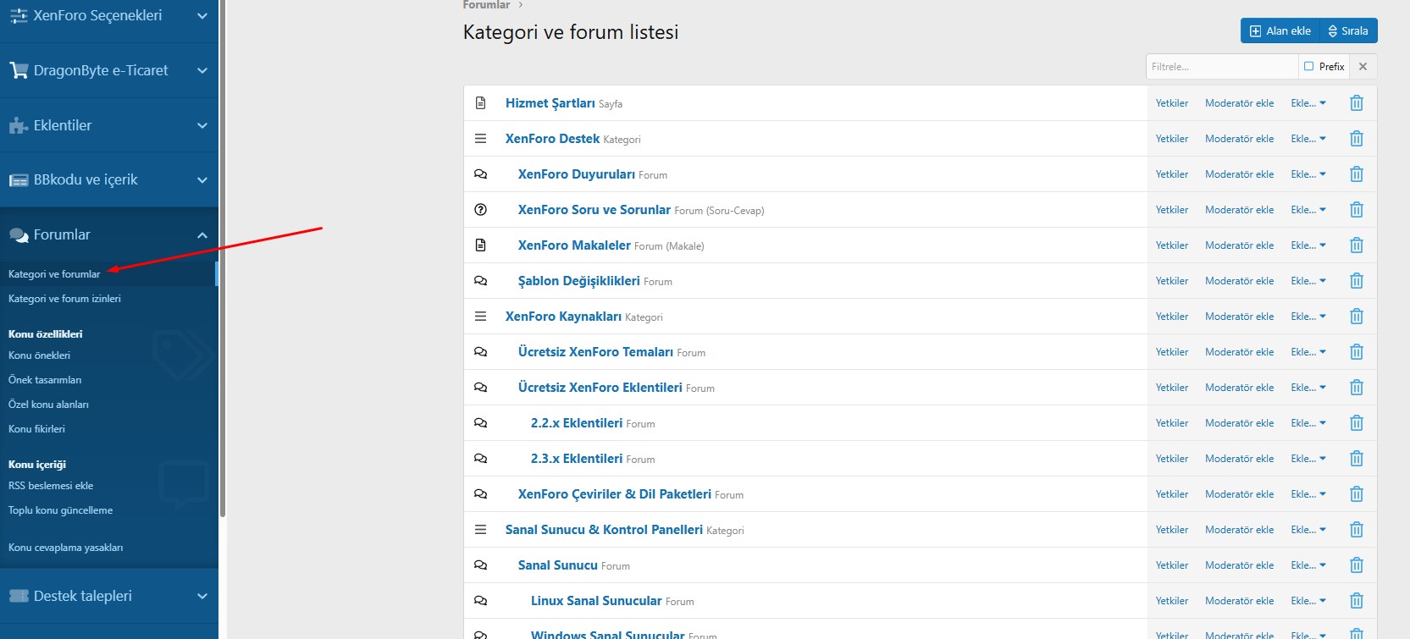
Task: Open Kategori ve forumlar menu item
Action: point(54,274)
